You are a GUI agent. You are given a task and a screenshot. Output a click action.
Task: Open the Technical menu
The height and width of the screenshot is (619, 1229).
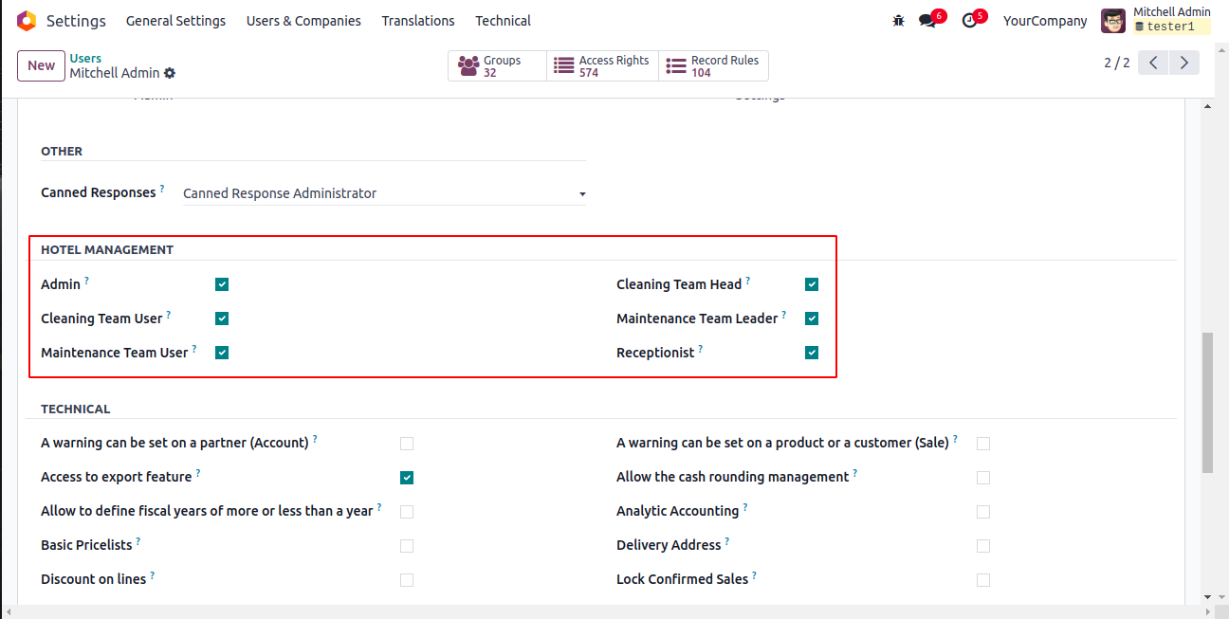[503, 21]
